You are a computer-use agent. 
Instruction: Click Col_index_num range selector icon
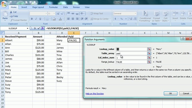tap(149, 58)
